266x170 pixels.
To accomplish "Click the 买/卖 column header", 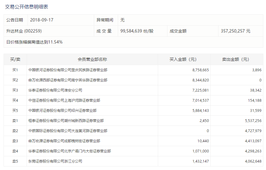I will [x=15, y=59].
